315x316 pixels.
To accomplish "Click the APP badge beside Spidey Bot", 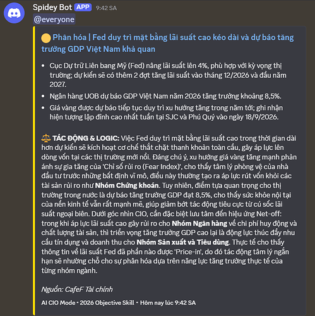I will tap(83, 8).
